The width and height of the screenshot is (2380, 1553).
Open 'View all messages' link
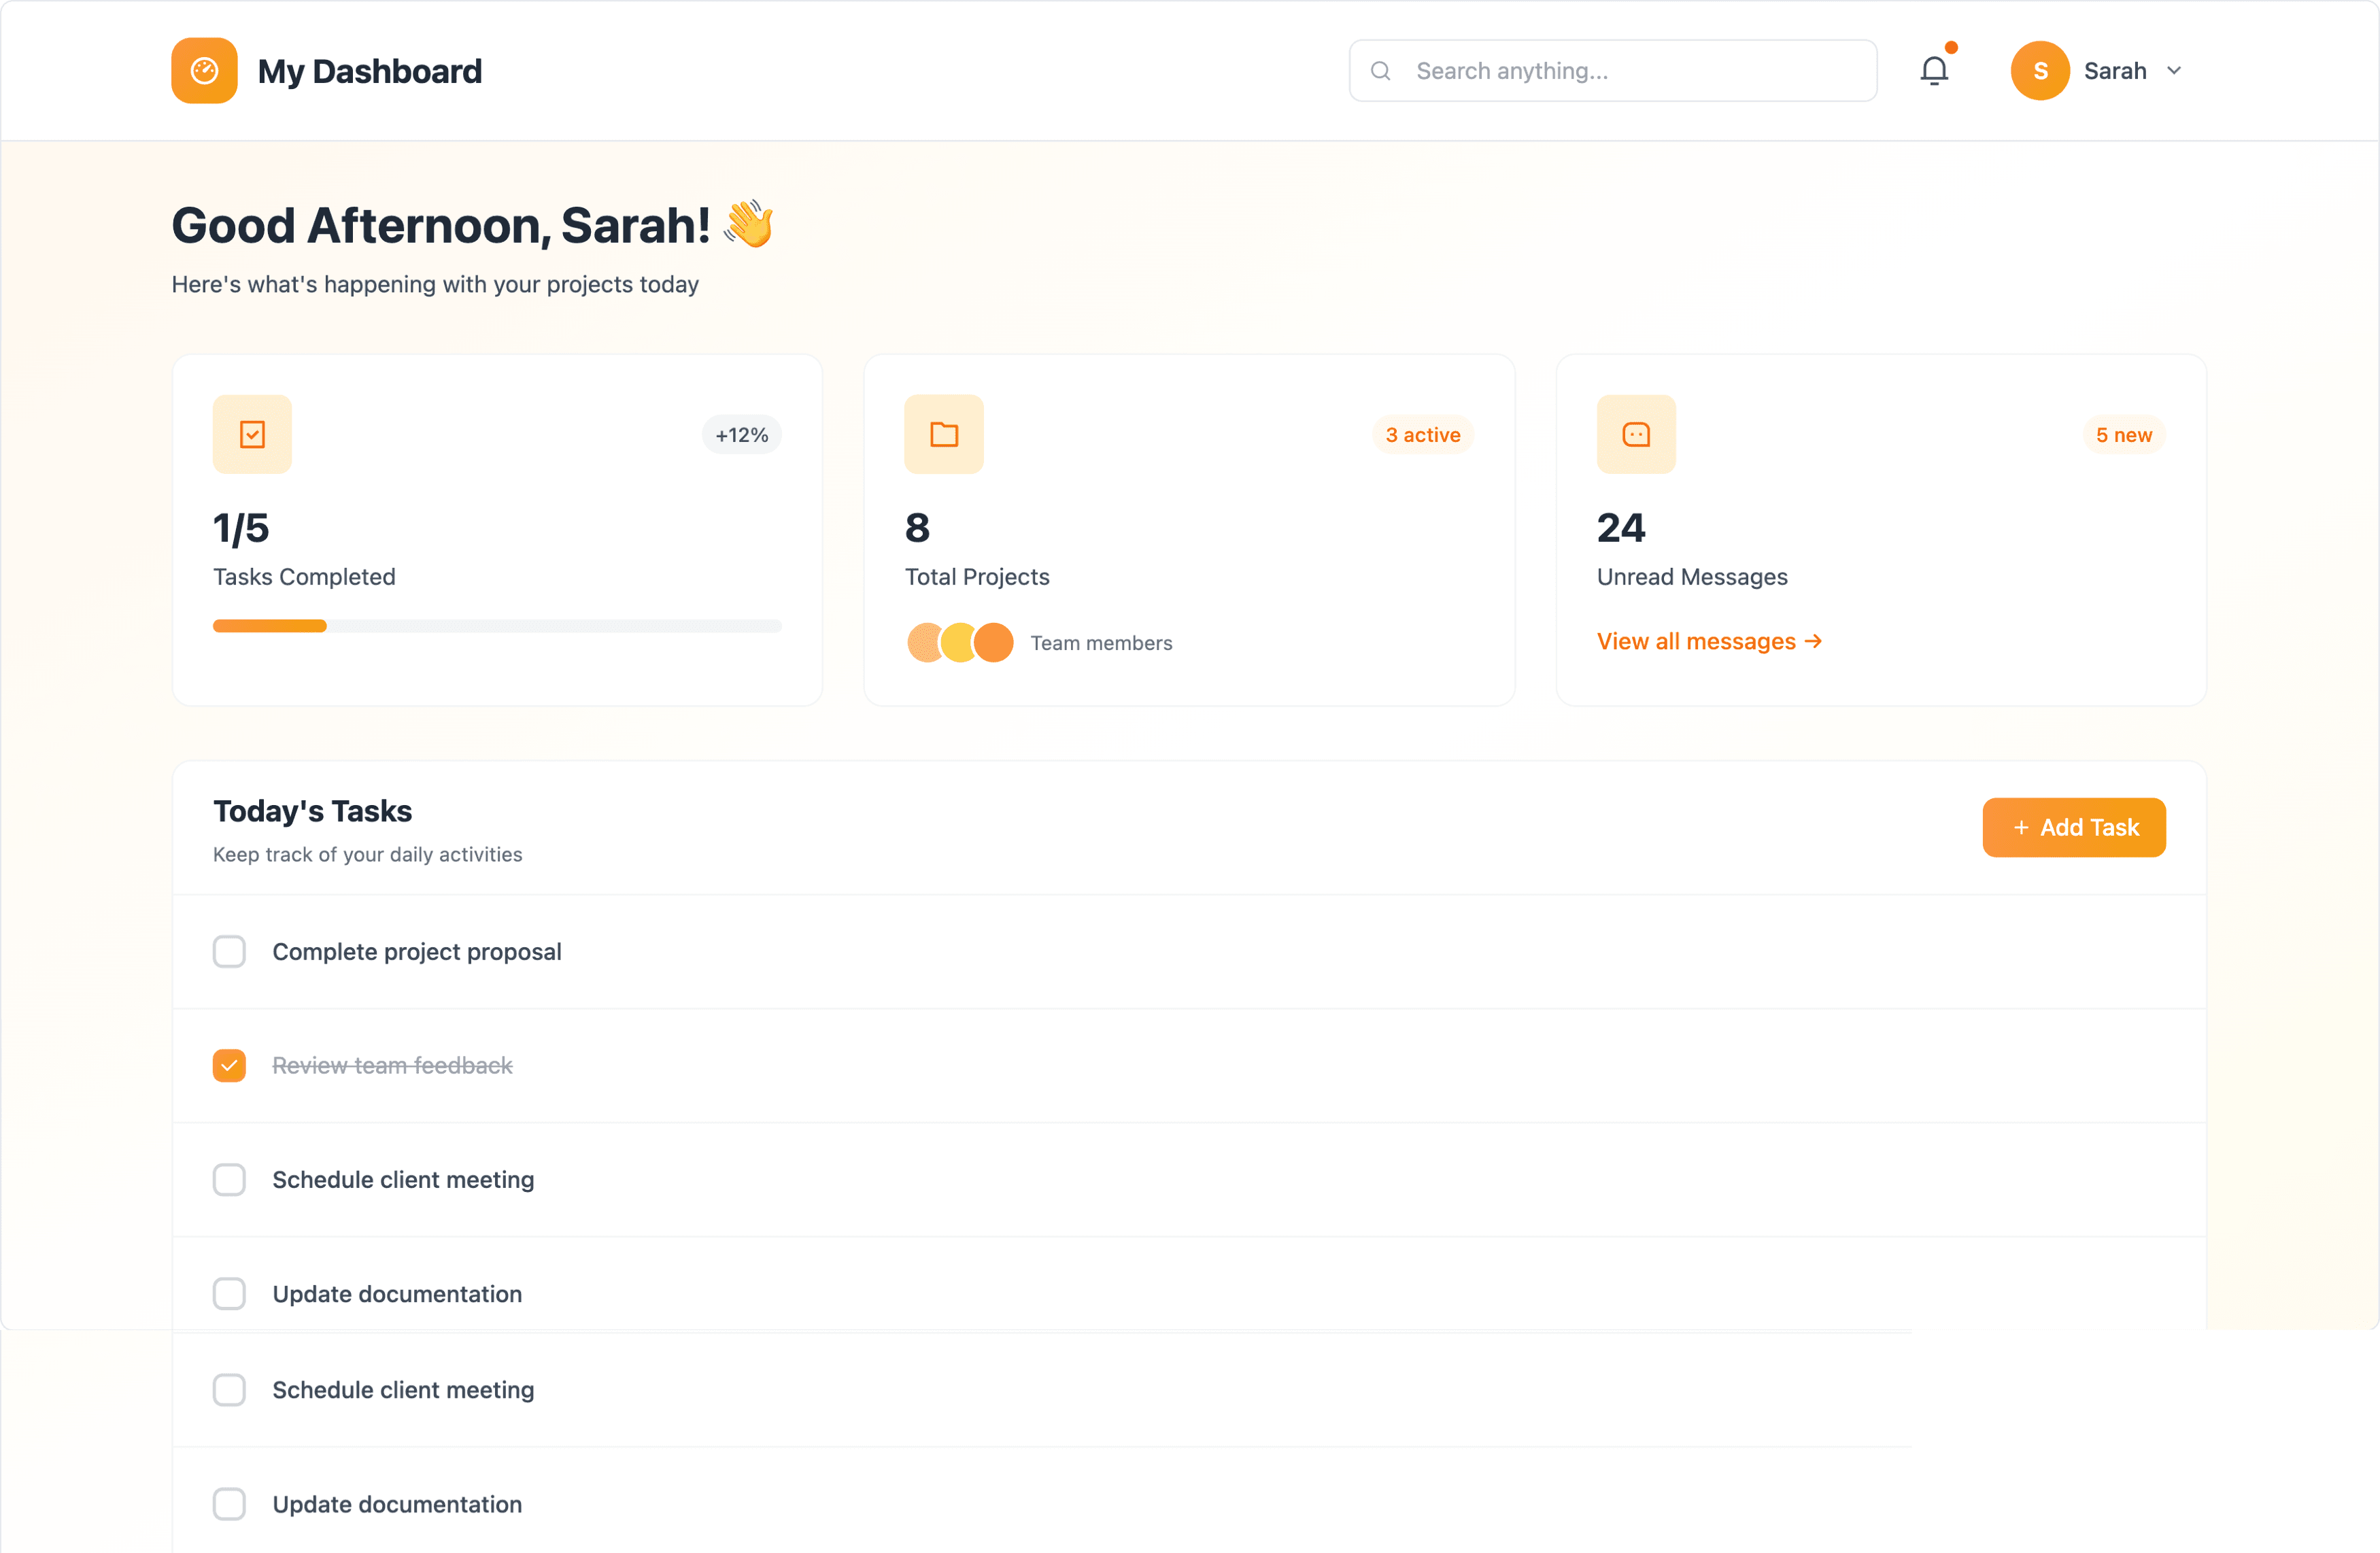(x=1708, y=641)
